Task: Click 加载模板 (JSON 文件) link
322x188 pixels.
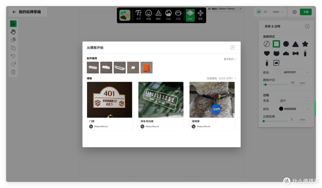Action: point(221,78)
